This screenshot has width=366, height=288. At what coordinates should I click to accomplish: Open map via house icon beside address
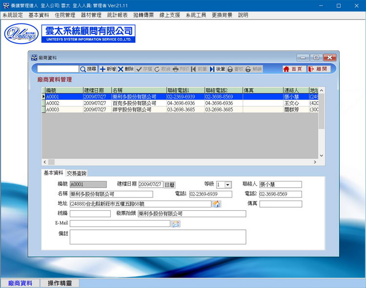216,204
